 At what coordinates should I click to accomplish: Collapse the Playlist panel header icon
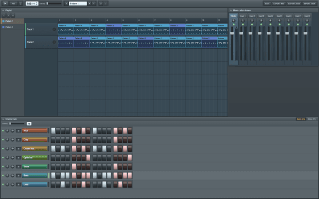[x=3, y=10]
